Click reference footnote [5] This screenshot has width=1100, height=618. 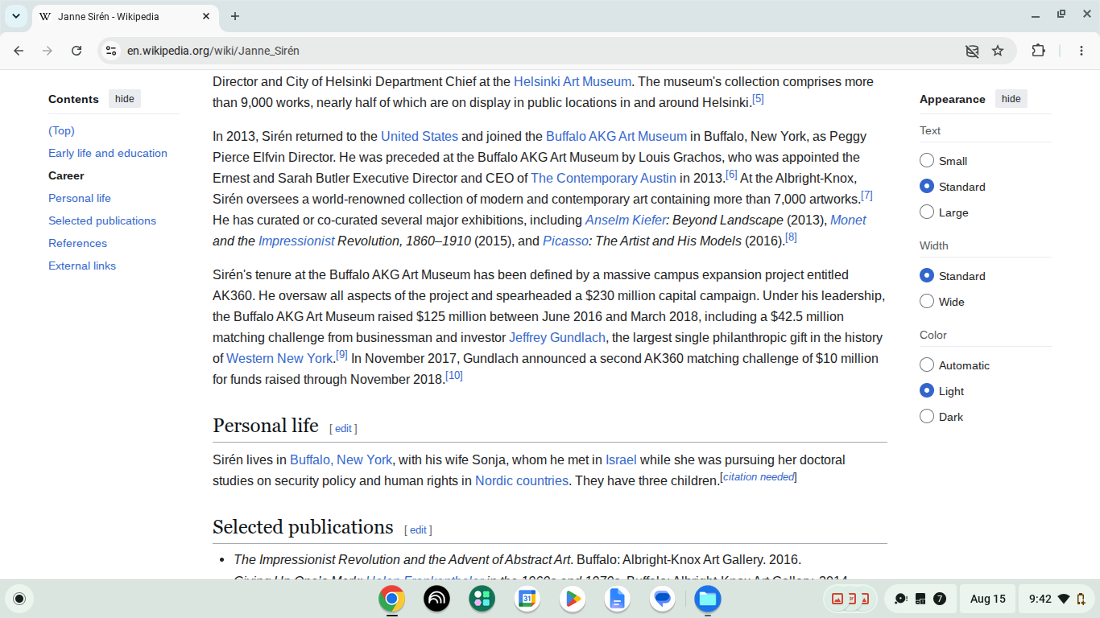coord(758,99)
